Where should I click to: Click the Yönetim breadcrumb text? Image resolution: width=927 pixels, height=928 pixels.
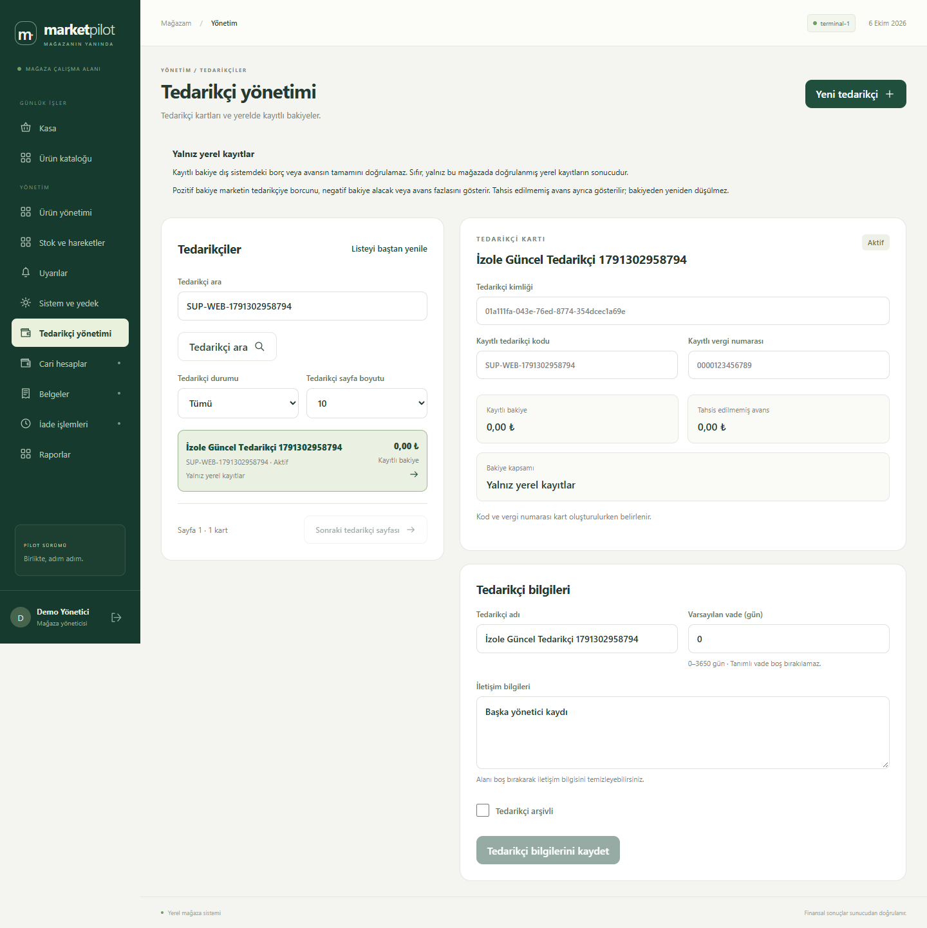224,23
